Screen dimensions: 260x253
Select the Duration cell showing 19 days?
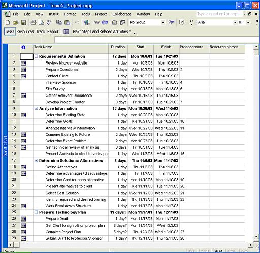point(118,212)
